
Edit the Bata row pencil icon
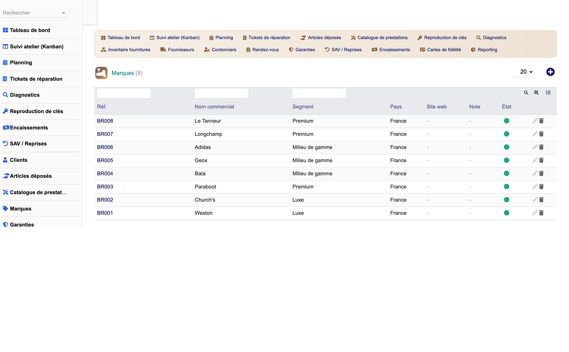tap(535, 173)
